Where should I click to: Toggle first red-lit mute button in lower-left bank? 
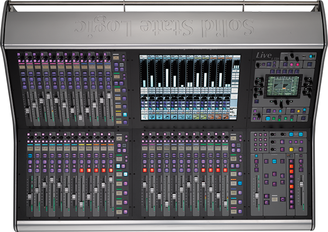81,170
